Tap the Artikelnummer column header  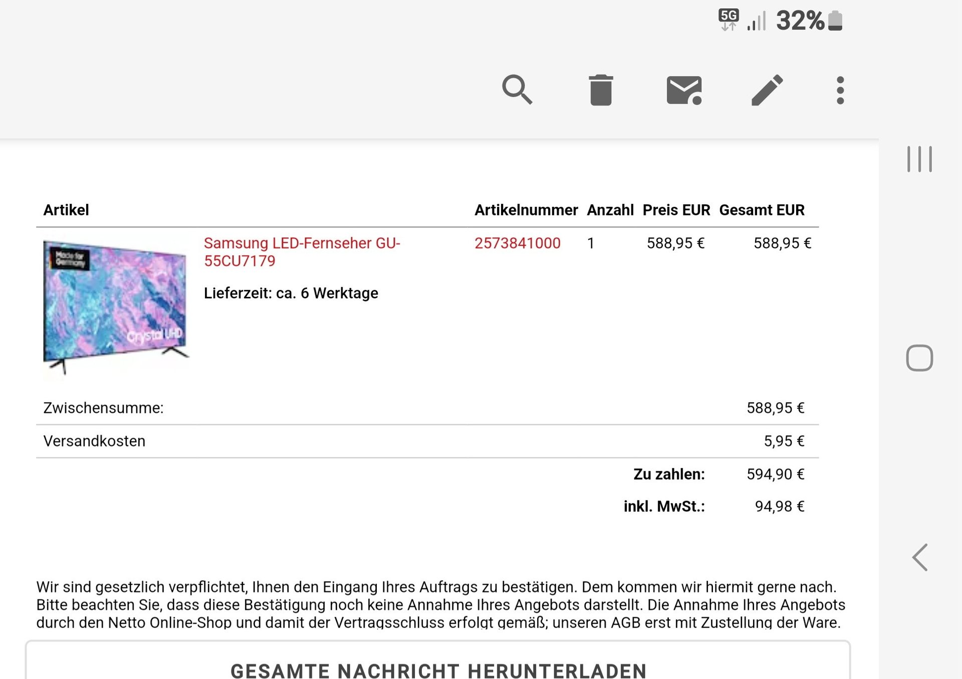526,210
